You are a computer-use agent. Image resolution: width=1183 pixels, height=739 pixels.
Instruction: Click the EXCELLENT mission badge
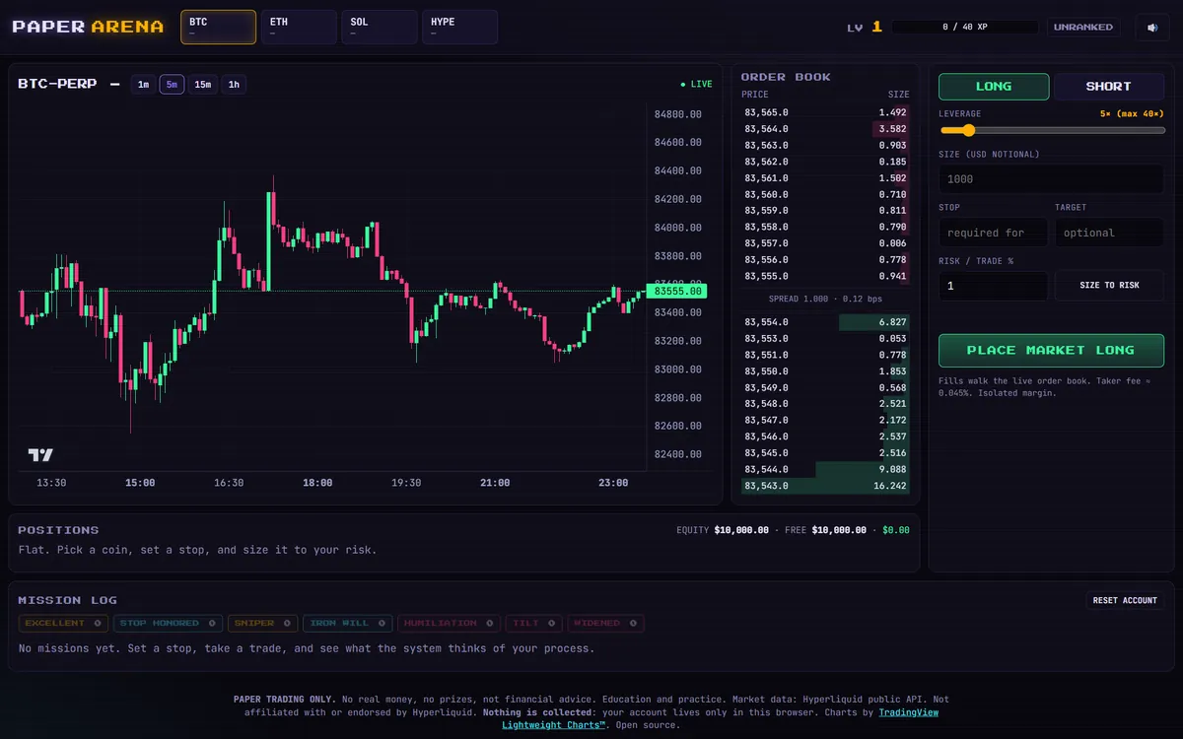(x=63, y=624)
